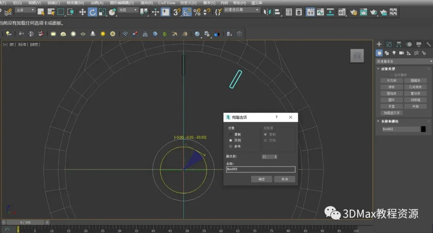433x233 pixels.
Task: Click the 茶壶 teapot button
Action: click(x=391, y=106)
